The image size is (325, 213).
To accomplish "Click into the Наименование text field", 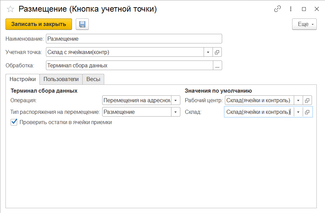I will click(134, 39).
